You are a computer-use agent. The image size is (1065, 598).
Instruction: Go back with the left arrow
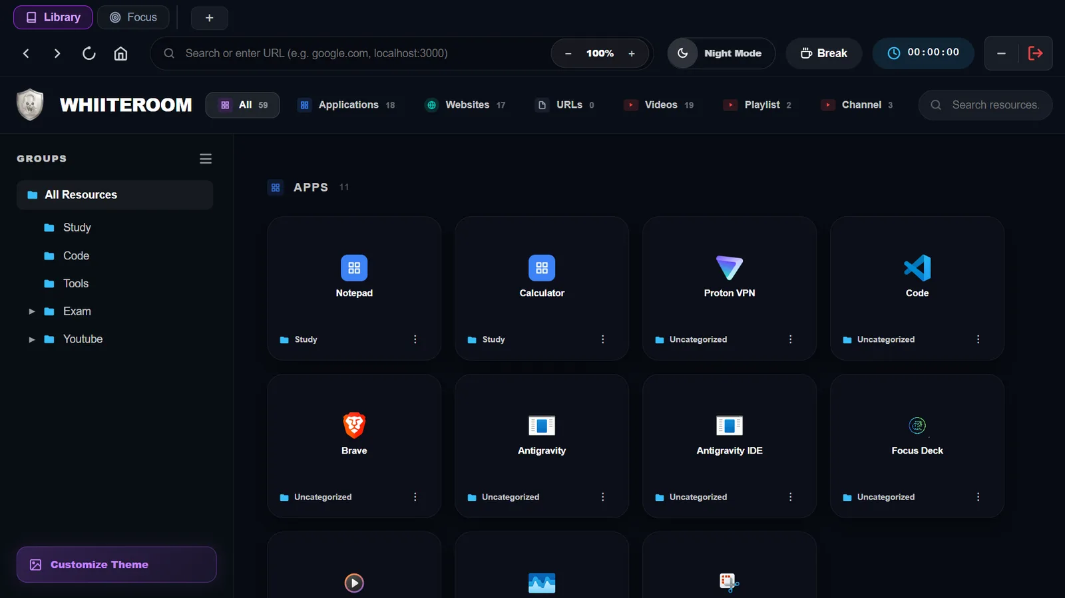[x=26, y=53]
